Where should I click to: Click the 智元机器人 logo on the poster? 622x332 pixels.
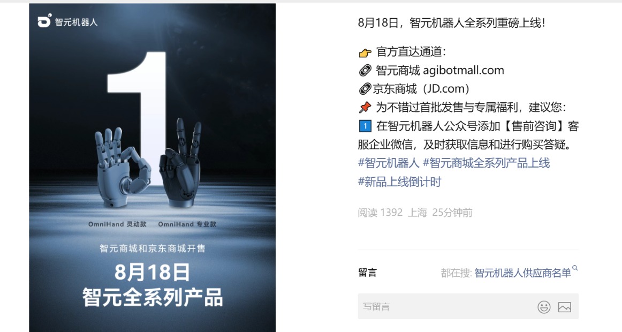coord(67,21)
